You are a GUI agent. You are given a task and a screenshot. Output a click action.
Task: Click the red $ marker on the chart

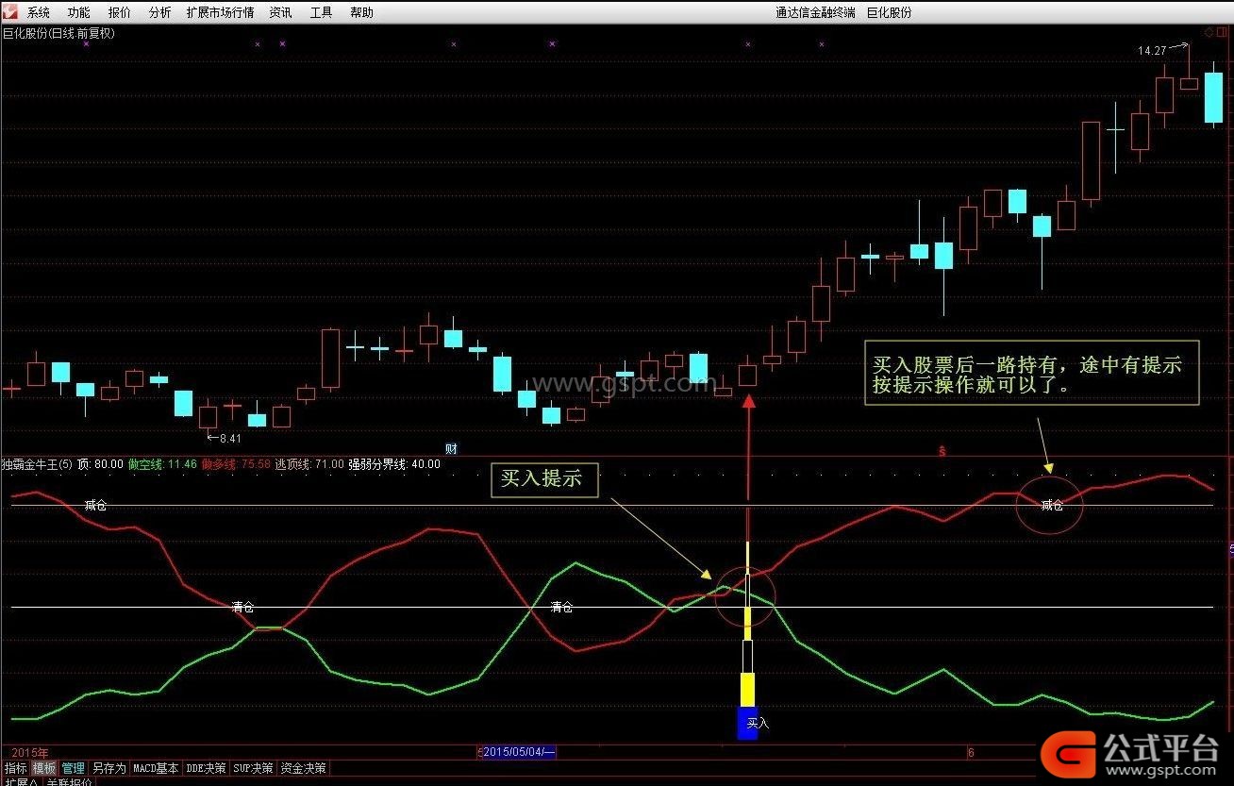pyautogui.click(x=942, y=451)
